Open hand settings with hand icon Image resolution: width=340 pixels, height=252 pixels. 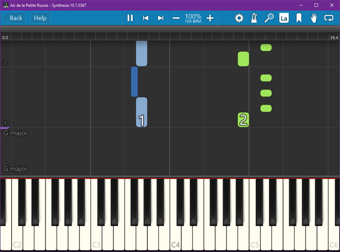[x=314, y=18]
